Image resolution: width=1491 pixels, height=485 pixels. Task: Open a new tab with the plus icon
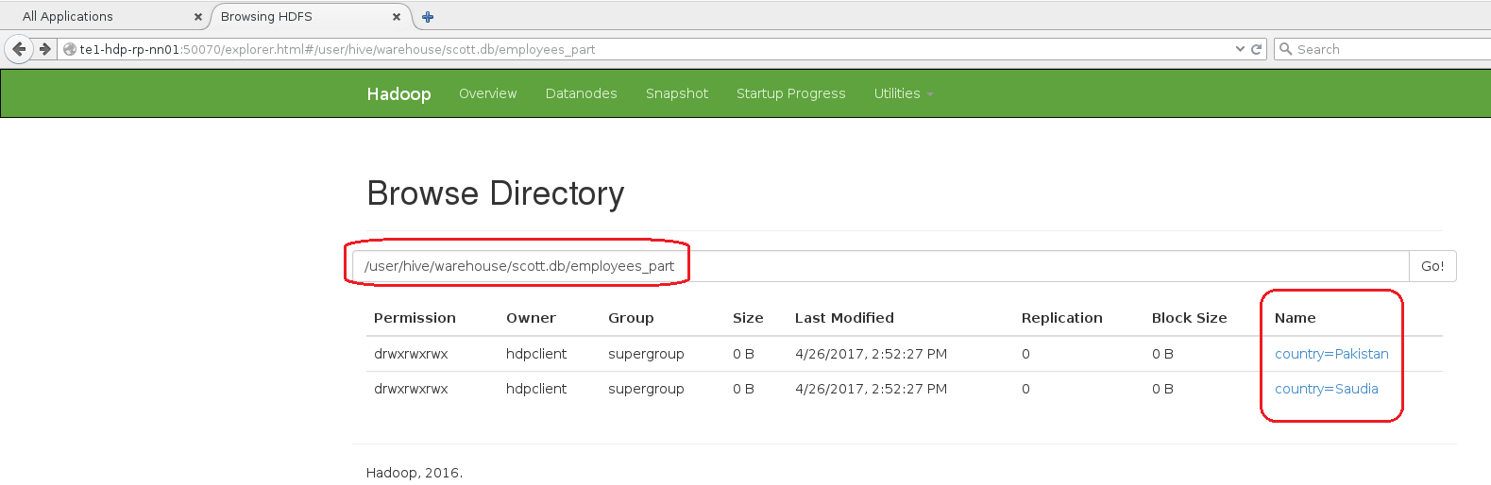coord(428,17)
